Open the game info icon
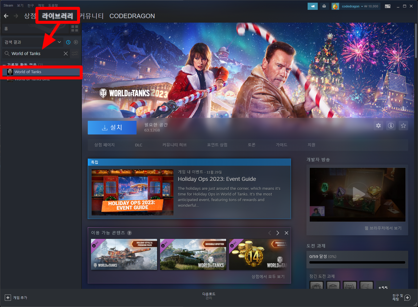 pos(391,126)
